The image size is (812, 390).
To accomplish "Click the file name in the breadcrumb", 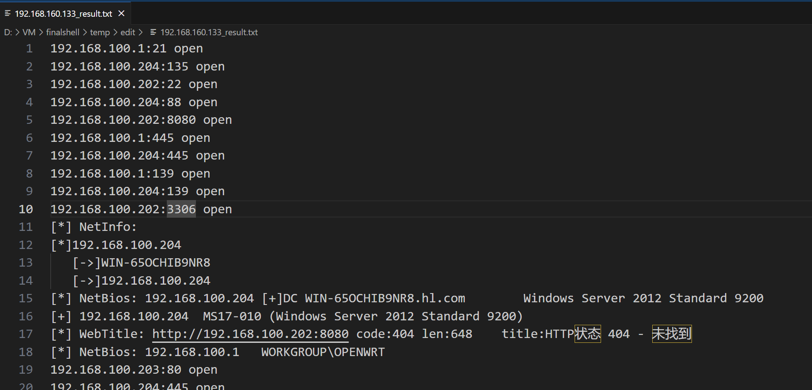I will [x=209, y=32].
